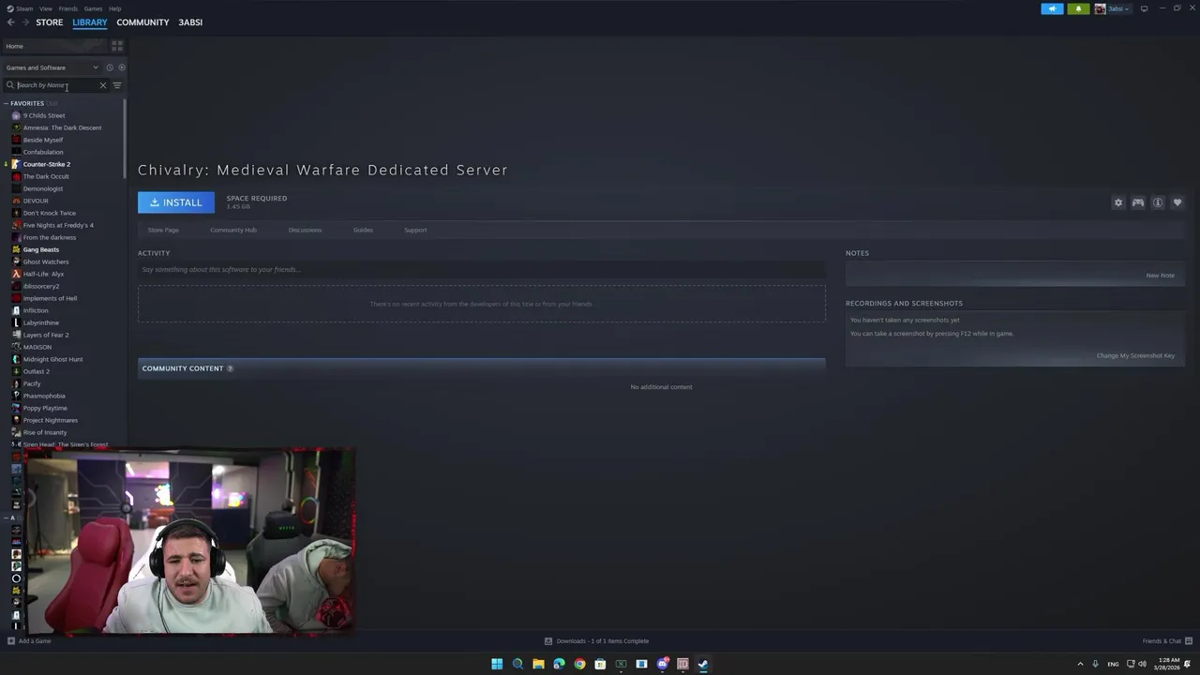Viewport: 1200px width, 675px height.
Task: Open the Support link
Action: pos(415,230)
